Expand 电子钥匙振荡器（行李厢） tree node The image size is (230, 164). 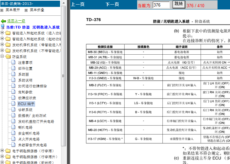tap(2, 150)
